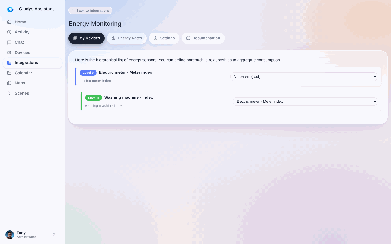Open parent dropdown for Electric meter index
Image resolution: width=391 pixels, height=244 pixels.
pos(304,76)
